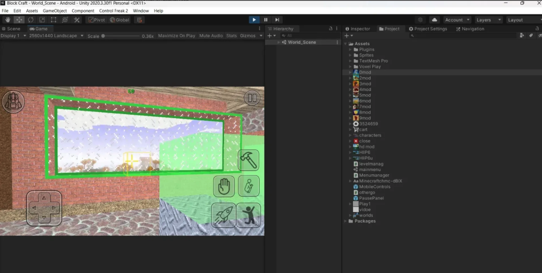Select the Scale tool
This screenshot has width=542, height=273.
pos(42,20)
